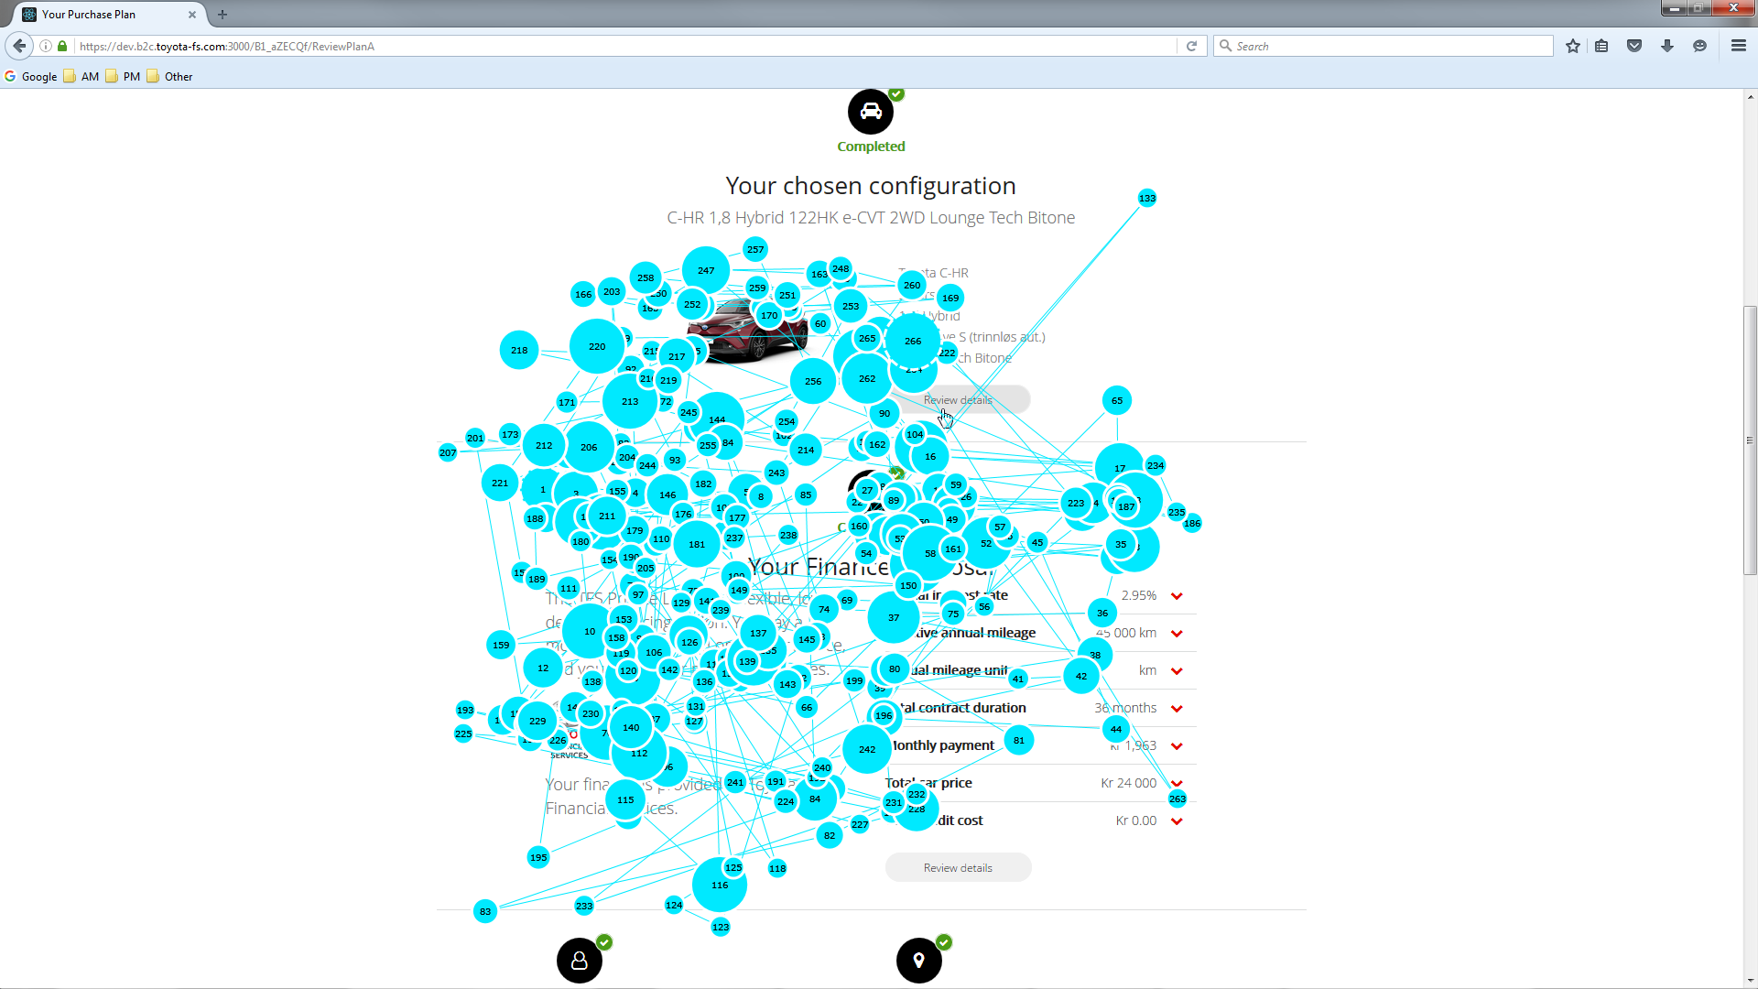Click the 'Monthly payment' label

[x=940, y=745]
